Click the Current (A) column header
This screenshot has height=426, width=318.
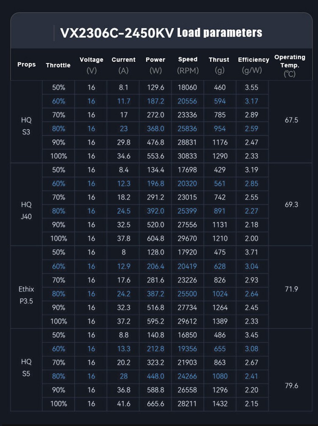click(x=123, y=65)
